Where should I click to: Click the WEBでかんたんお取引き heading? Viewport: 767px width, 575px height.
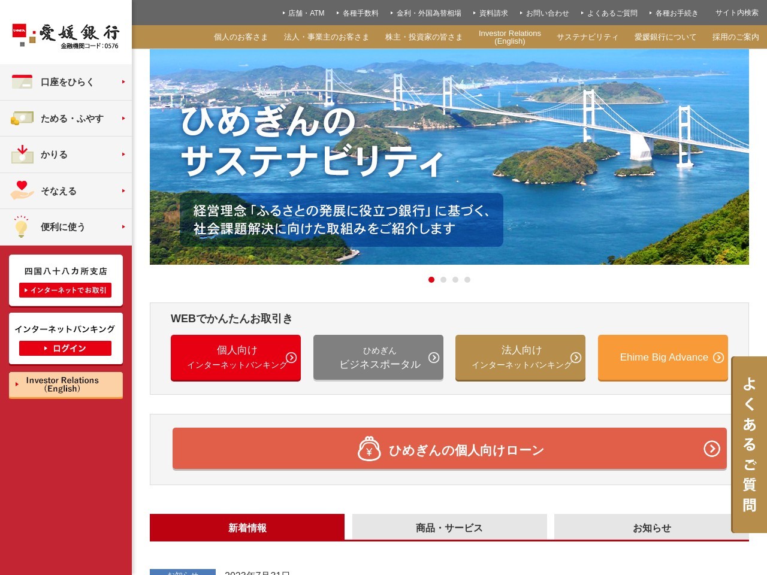coord(231,319)
